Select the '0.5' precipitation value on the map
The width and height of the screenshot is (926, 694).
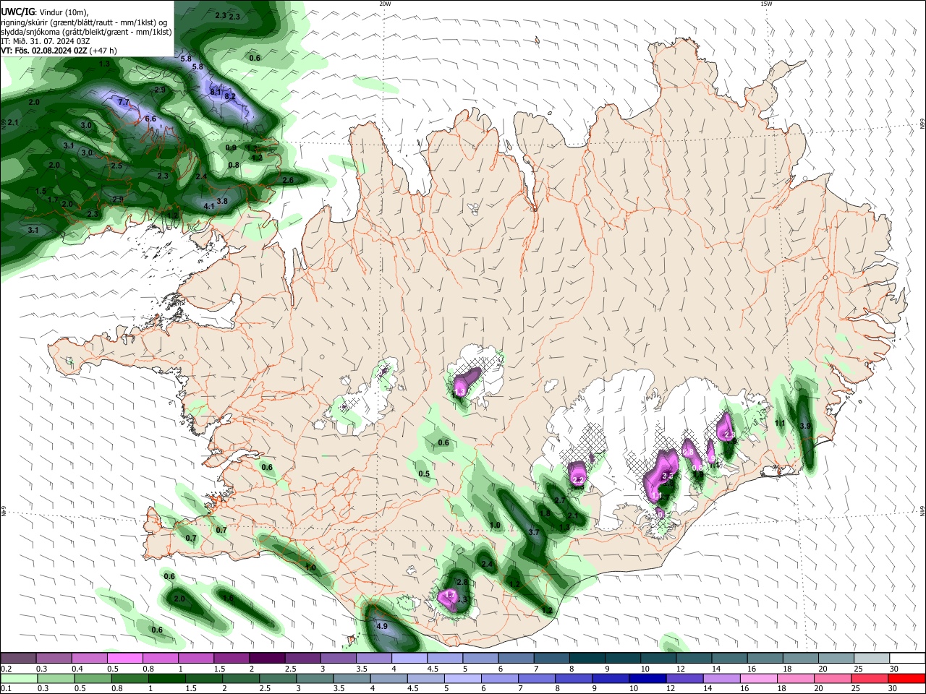click(x=424, y=474)
